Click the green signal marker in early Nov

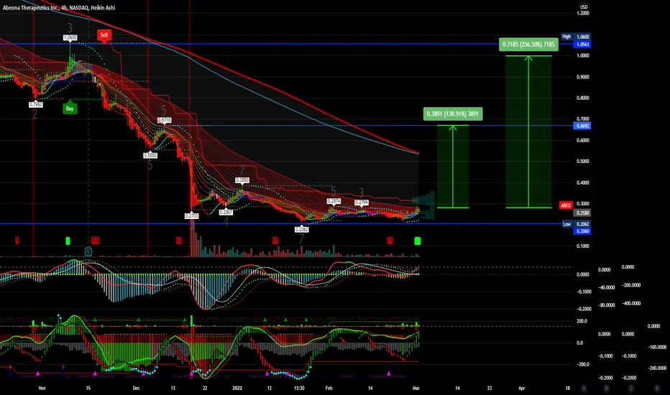[x=68, y=241]
